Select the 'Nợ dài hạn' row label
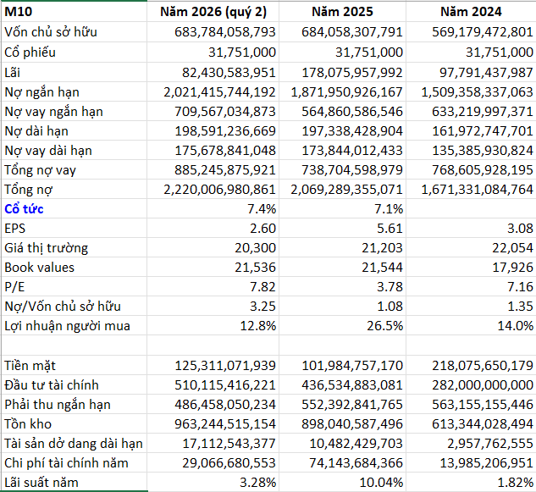Viewport: 536px width, 492px height. (75, 131)
